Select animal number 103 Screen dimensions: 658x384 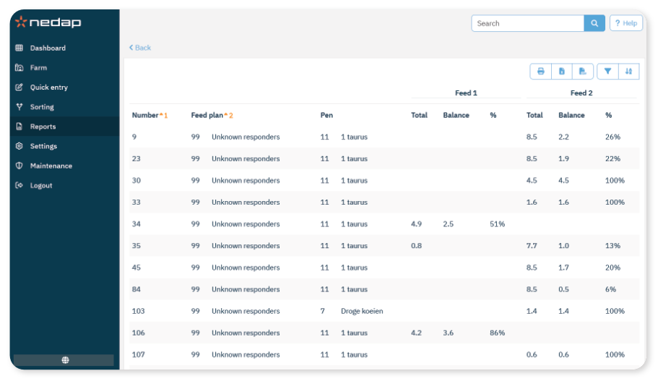coord(138,311)
